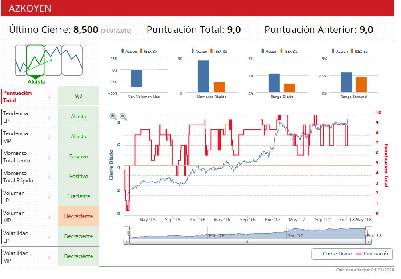Click the Positivo value for Momento Total Rápido

[79, 176]
